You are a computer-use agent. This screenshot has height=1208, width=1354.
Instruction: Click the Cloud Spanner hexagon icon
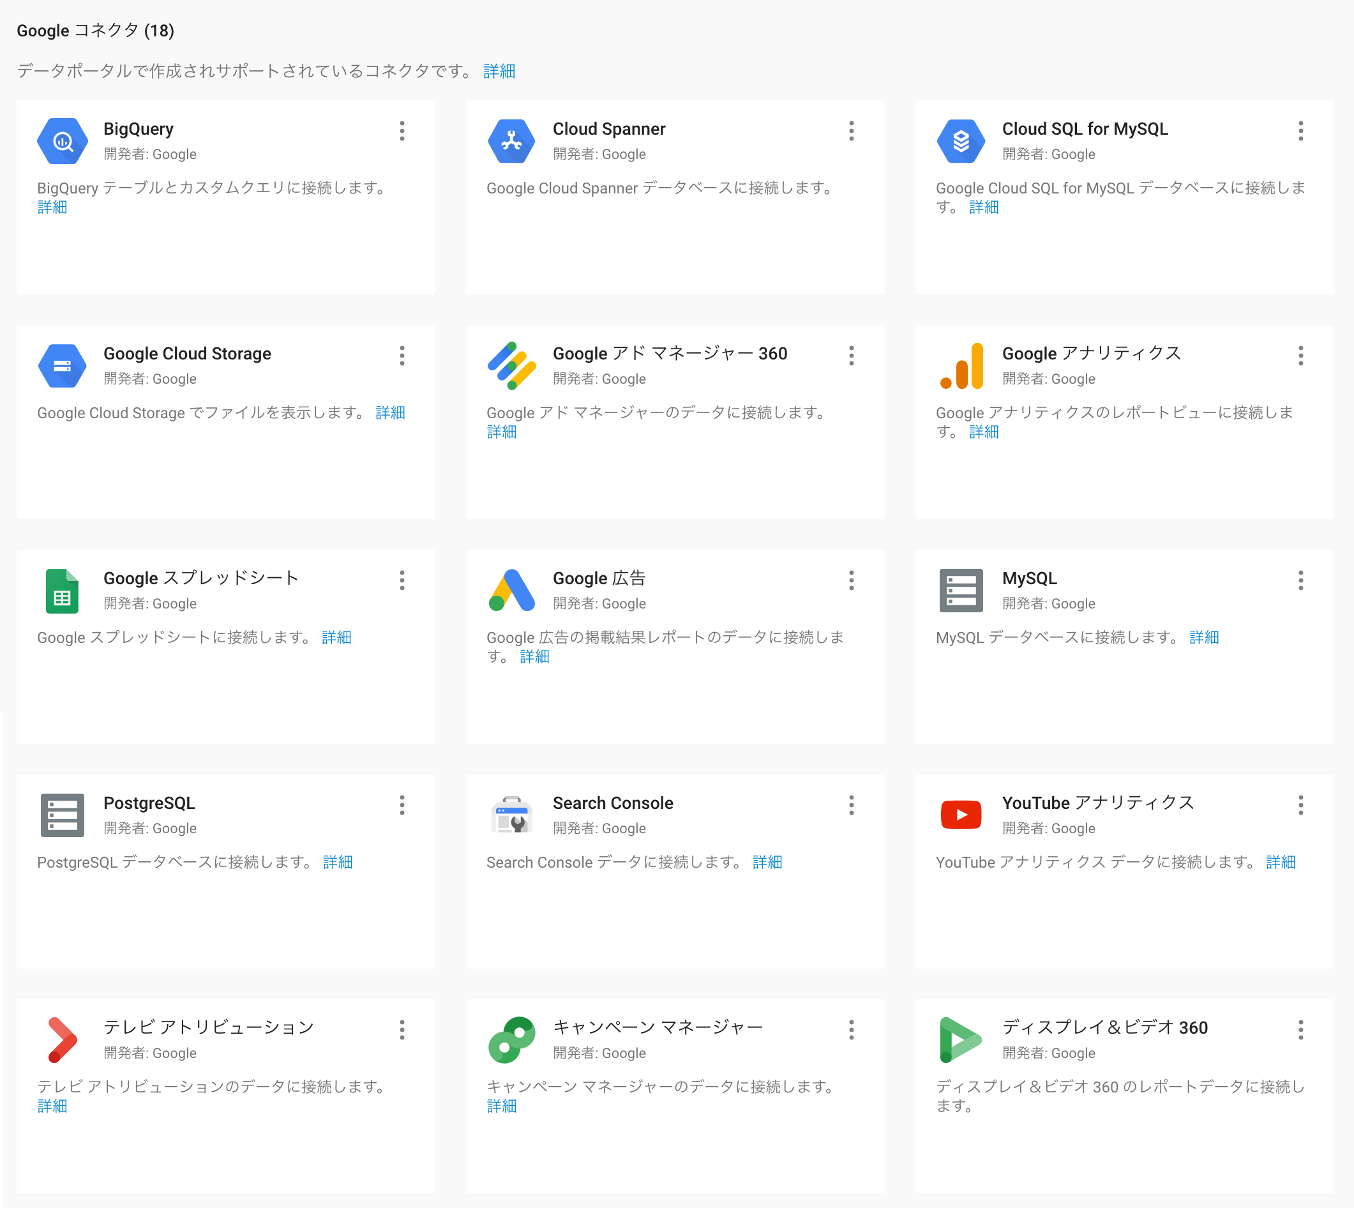pos(511,140)
